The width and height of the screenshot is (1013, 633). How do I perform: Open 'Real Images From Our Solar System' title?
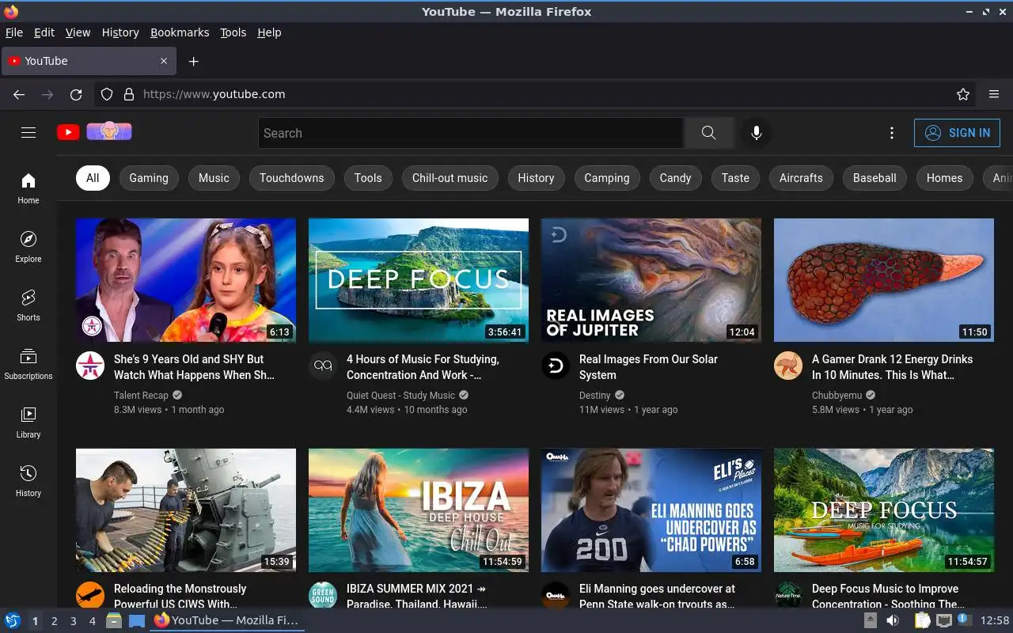point(648,367)
